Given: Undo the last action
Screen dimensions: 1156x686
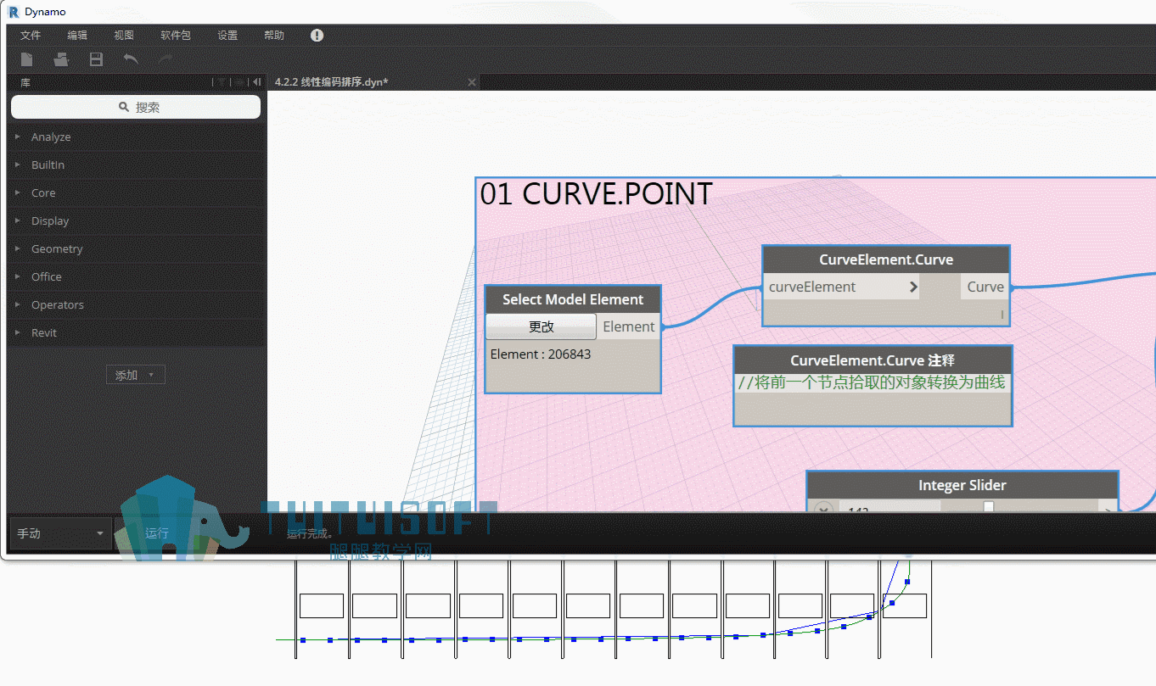Looking at the screenshot, I should point(131,59).
